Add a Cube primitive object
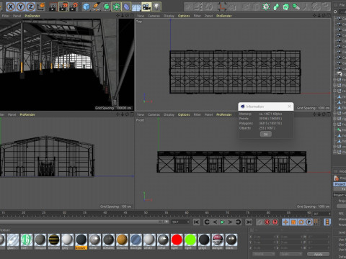This screenshot has width=346, height=259. coord(86,6)
